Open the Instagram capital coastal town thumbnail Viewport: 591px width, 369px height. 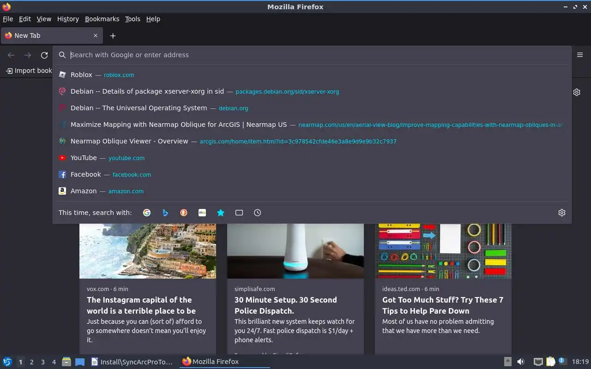148,251
